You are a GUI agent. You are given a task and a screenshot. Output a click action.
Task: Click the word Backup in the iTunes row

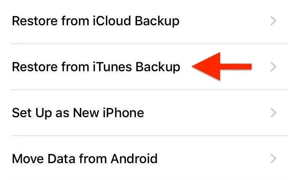(x=158, y=67)
